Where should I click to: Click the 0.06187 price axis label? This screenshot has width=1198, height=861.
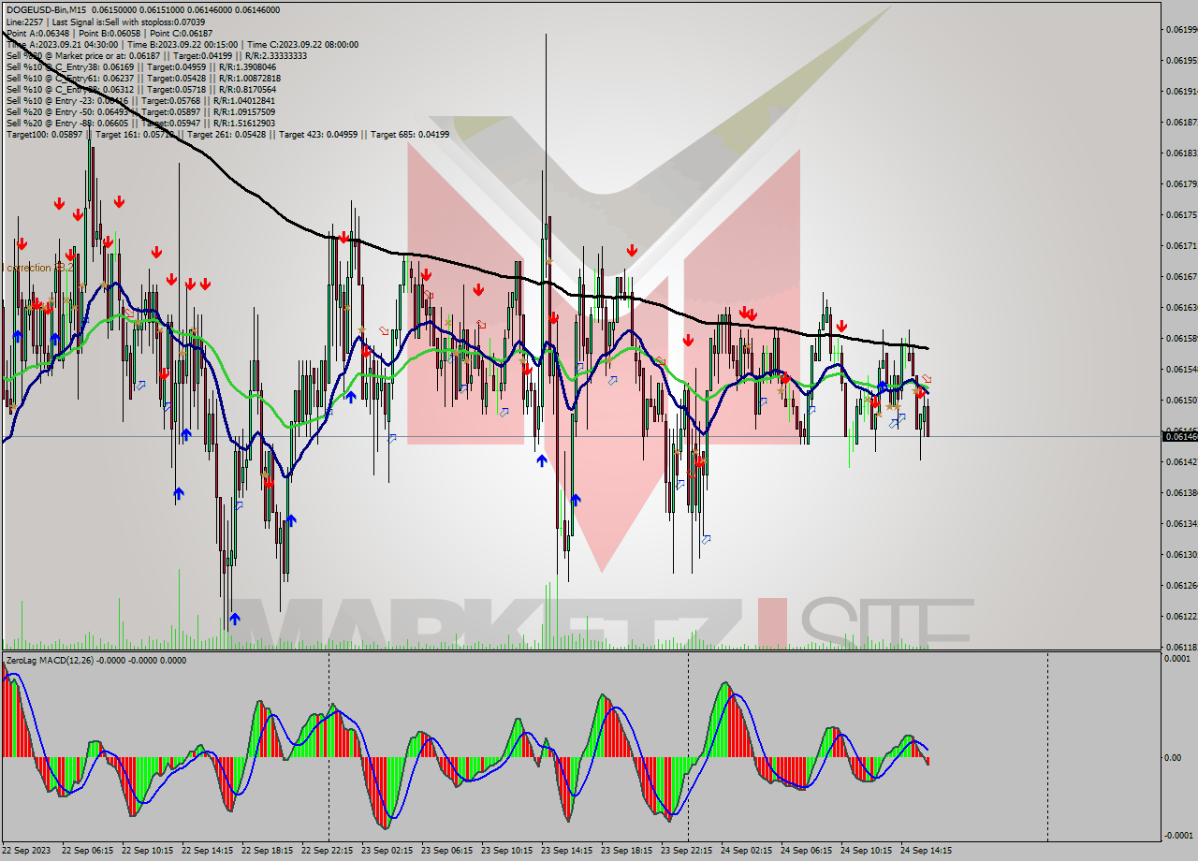click(1181, 122)
